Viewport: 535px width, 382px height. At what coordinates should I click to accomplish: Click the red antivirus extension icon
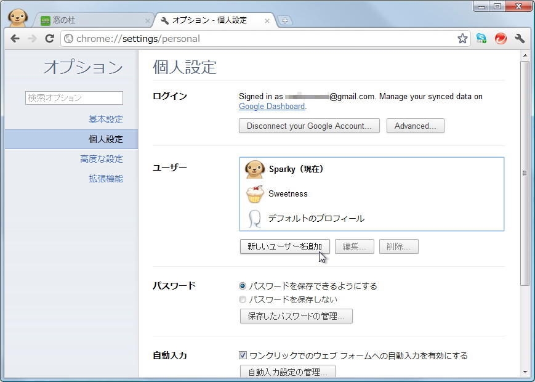501,38
